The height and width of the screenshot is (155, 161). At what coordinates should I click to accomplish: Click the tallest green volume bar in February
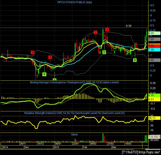103,138
